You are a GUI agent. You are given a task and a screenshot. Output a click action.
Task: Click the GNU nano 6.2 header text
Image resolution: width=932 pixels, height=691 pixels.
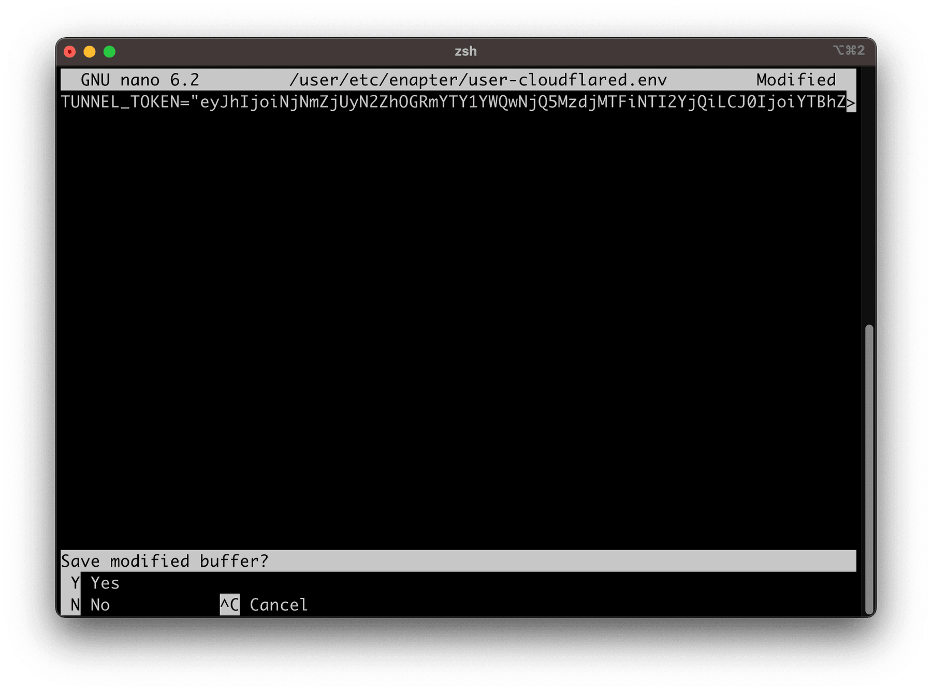point(140,80)
